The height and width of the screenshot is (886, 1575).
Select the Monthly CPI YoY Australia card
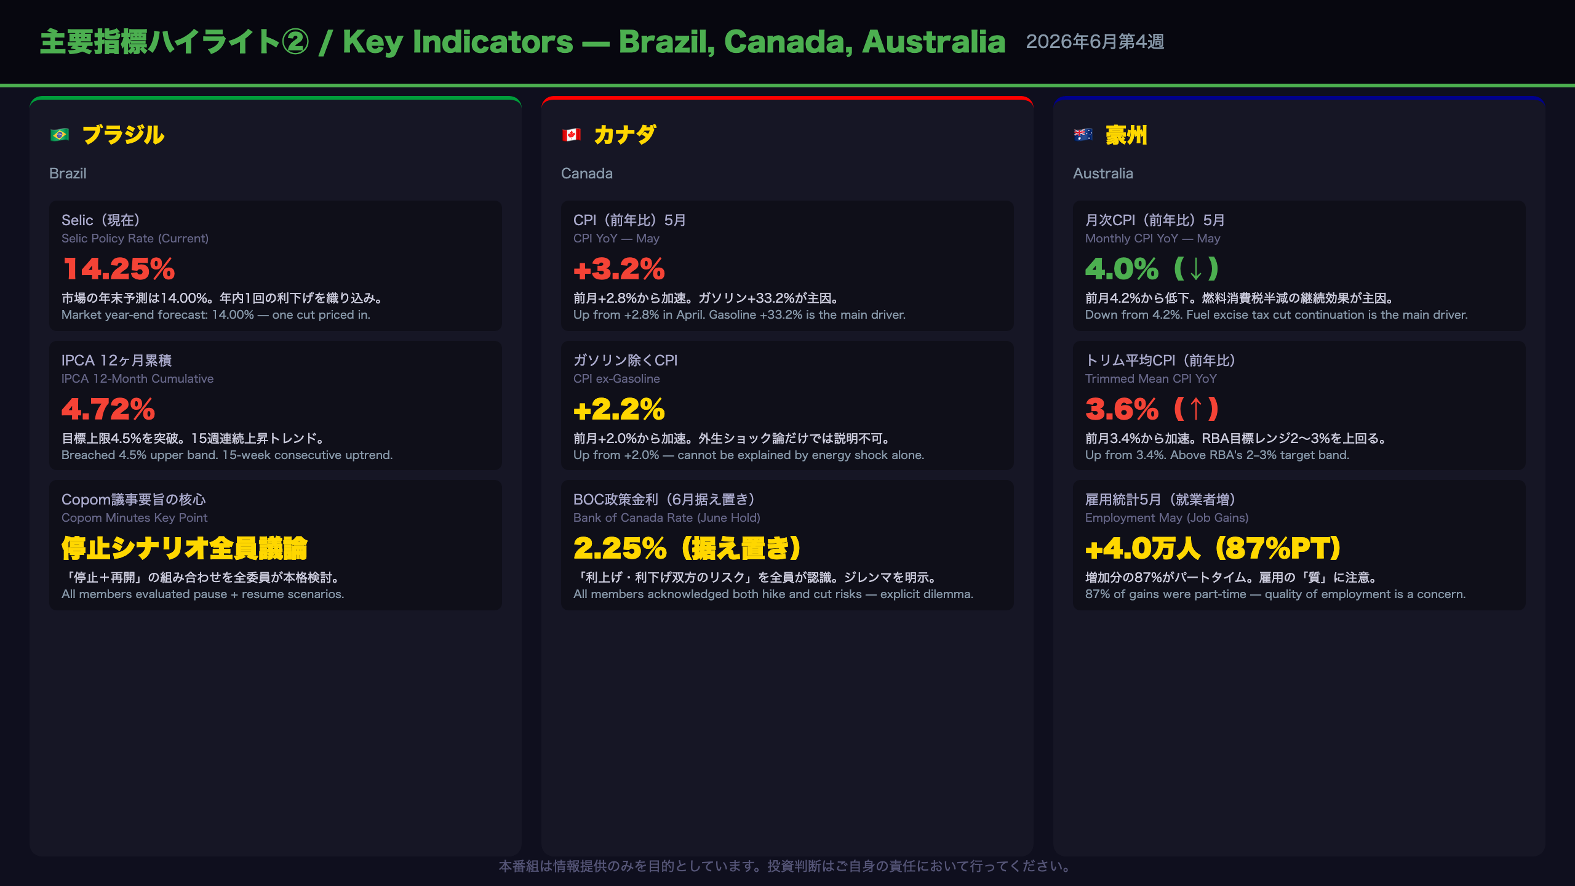pyautogui.click(x=1299, y=266)
